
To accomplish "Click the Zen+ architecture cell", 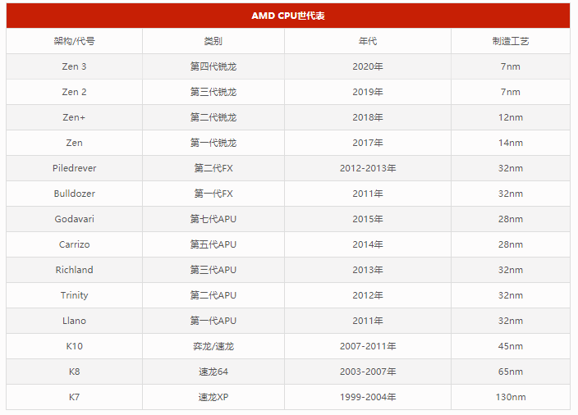I will 74,117.
